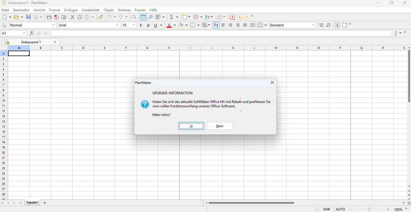Click Nein in the upgrade dialog

pos(220,126)
